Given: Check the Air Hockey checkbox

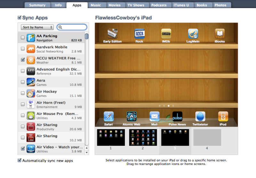Looking at the screenshot, I should (23, 93).
